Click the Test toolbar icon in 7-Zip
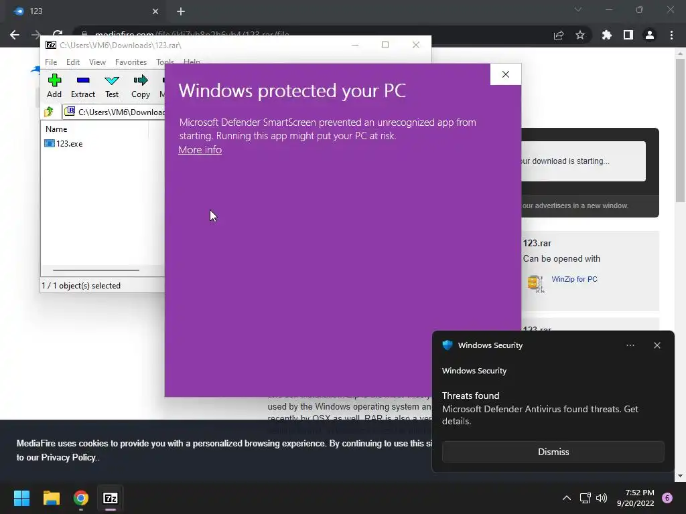 click(112, 86)
